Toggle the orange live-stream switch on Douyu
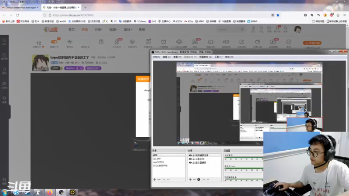Viewport: 349px width, 196px height. (x=54, y=41)
